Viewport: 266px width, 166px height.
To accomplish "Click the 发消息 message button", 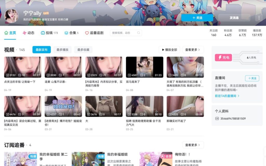I will point(234,18).
